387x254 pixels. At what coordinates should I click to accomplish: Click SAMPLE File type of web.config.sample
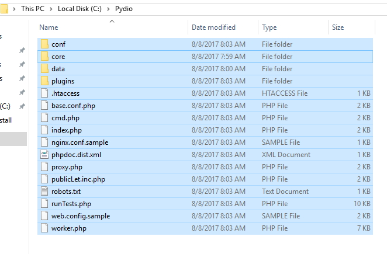pos(281,216)
